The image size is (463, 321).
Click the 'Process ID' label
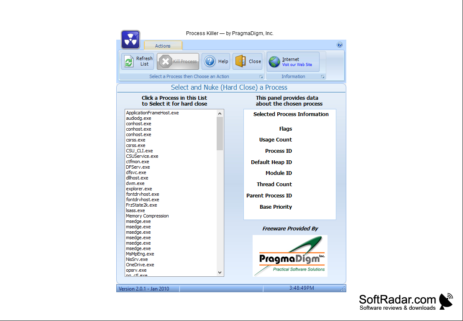(x=279, y=151)
